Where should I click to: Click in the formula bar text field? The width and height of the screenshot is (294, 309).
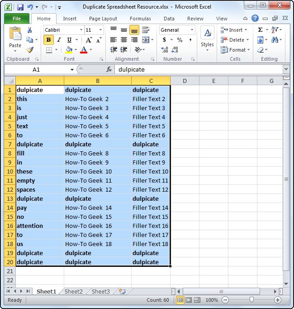point(199,69)
